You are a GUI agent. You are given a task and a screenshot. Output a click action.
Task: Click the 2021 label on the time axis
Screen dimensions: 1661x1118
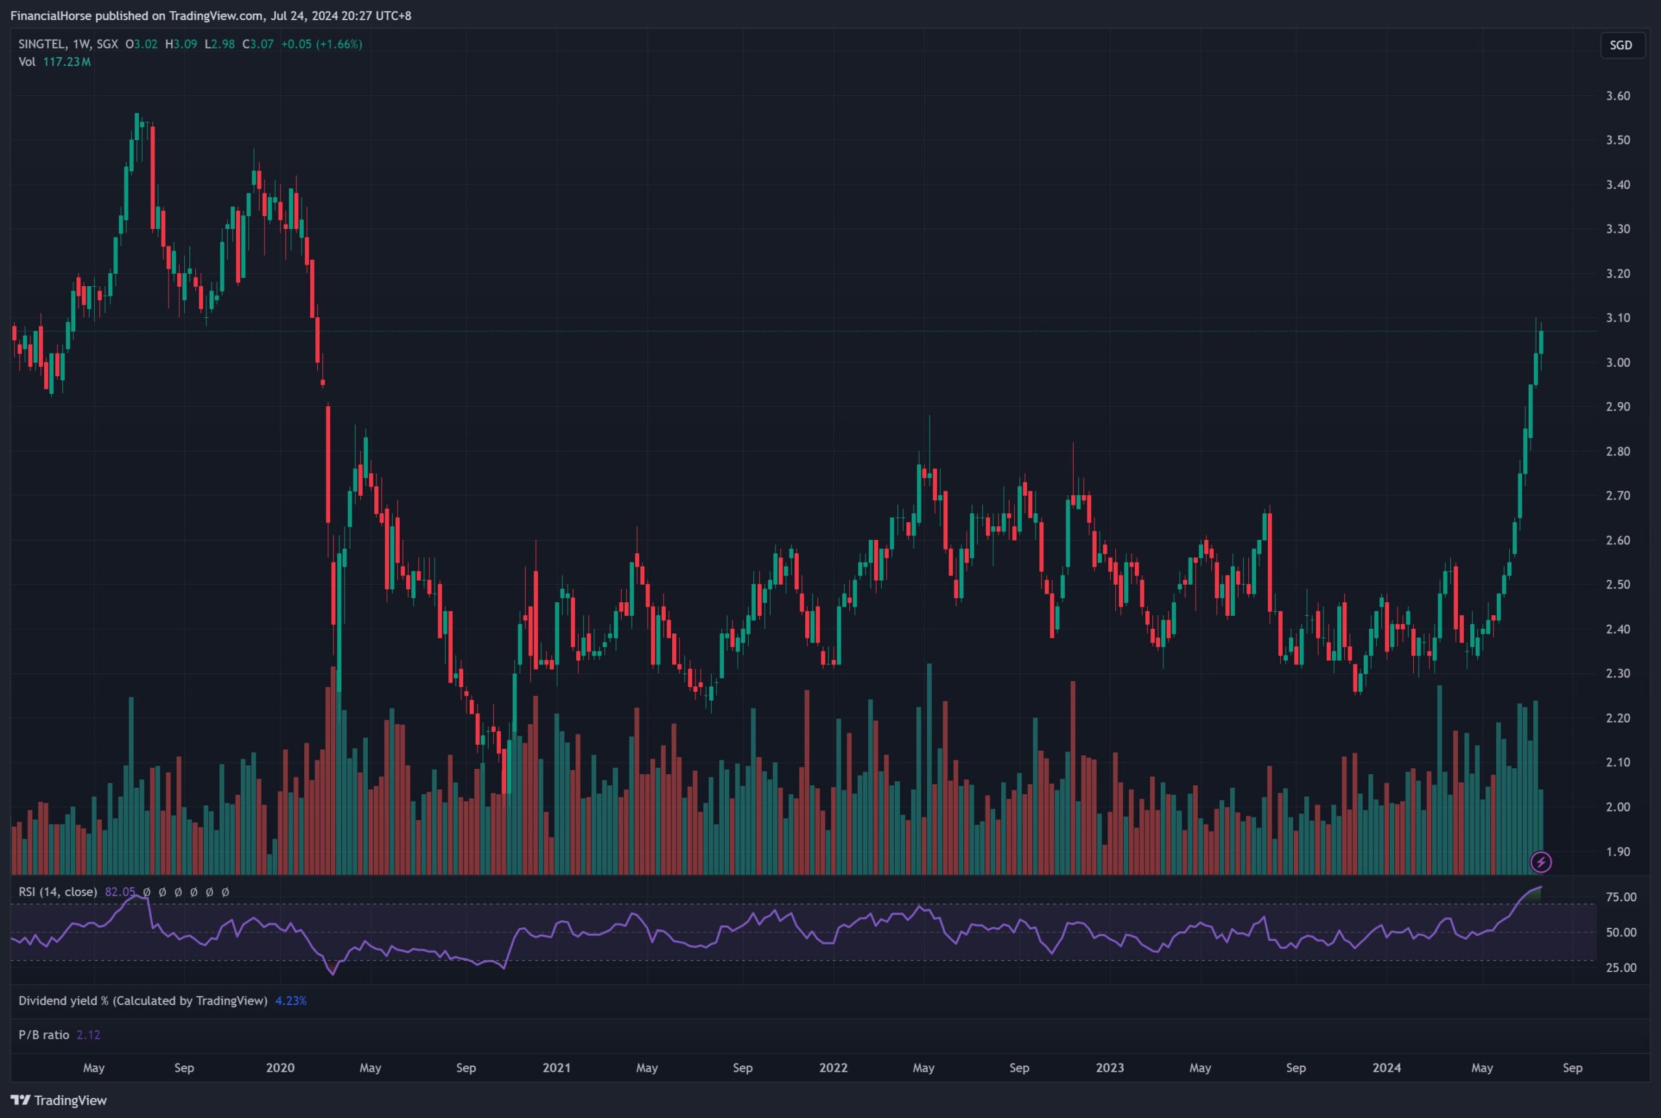point(556,1068)
